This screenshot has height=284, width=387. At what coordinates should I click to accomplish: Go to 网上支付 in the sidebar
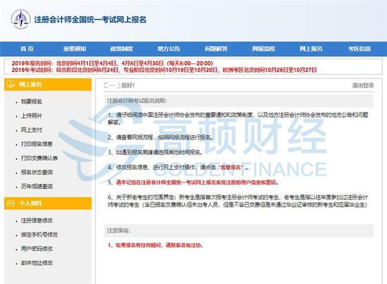click(32, 130)
